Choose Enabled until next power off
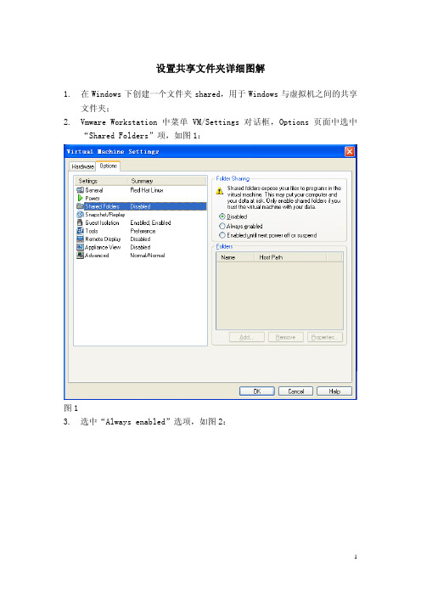 pyautogui.click(x=222, y=235)
